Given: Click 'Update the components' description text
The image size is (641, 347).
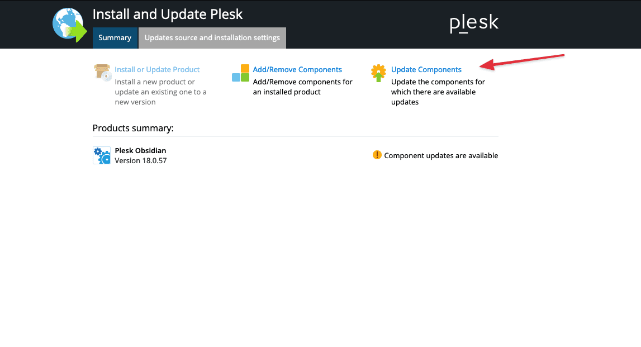Looking at the screenshot, I should pyautogui.click(x=438, y=92).
